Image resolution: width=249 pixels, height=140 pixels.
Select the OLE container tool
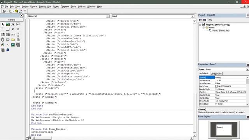coord(3,50)
